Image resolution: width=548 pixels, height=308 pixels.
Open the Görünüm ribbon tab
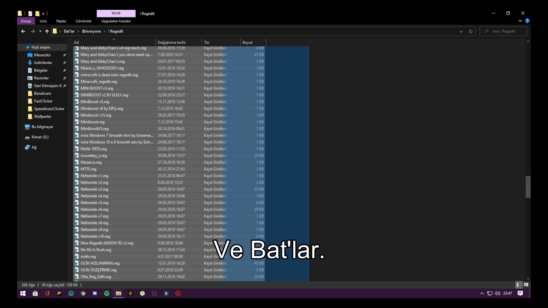pos(83,21)
